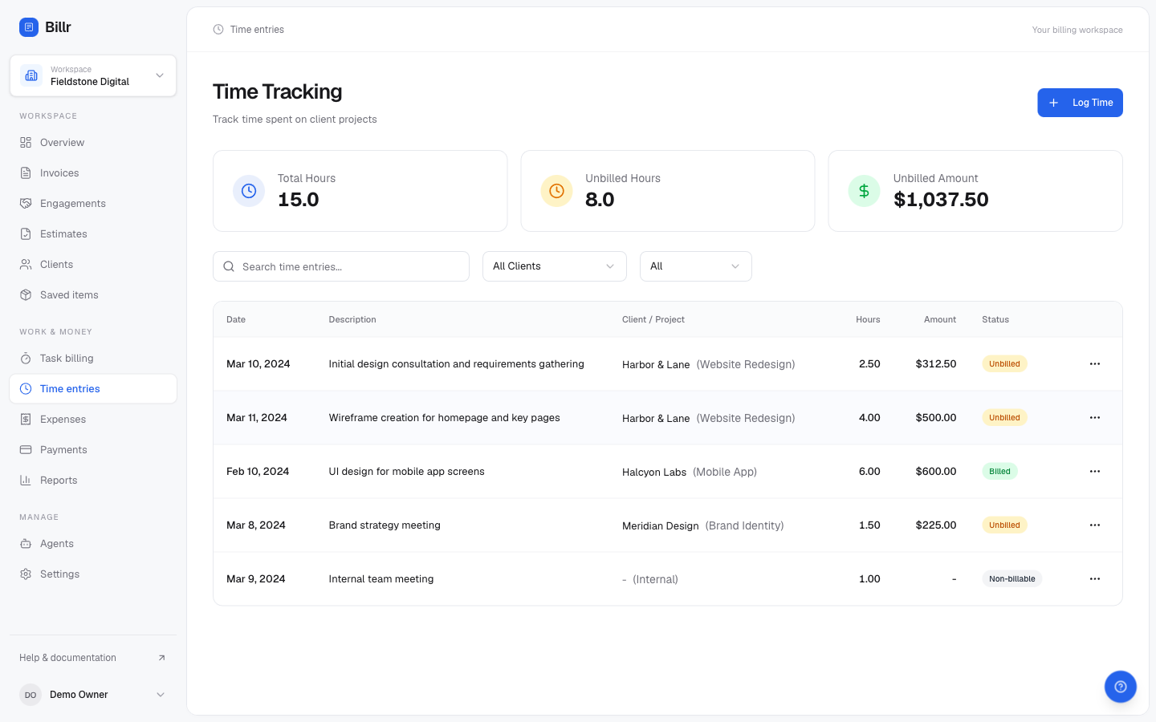This screenshot has height=722, width=1156.
Task: Click the DO user avatar
Action: (x=31, y=695)
